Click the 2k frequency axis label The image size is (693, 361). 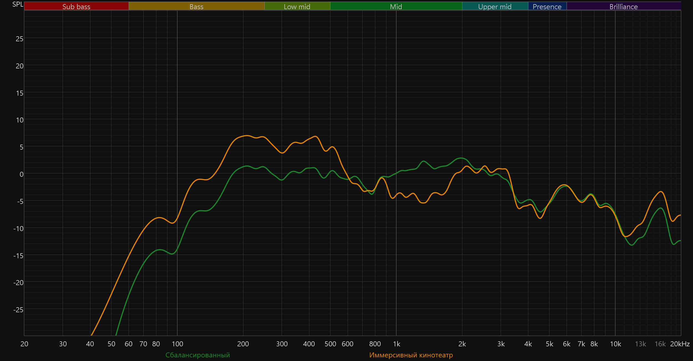point(462,344)
